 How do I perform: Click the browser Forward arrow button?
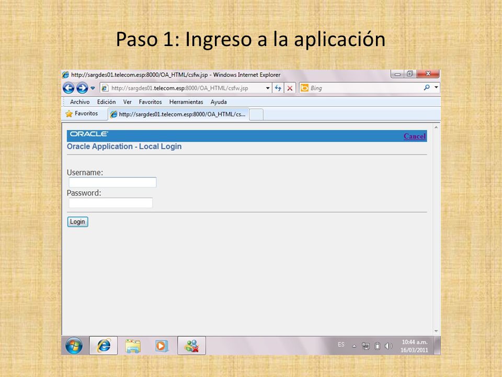(x=82, y=88)
